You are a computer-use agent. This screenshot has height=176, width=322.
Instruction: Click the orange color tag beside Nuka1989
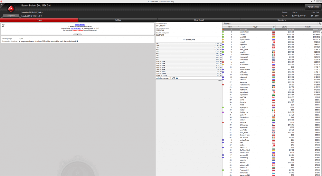click(223, 29)
